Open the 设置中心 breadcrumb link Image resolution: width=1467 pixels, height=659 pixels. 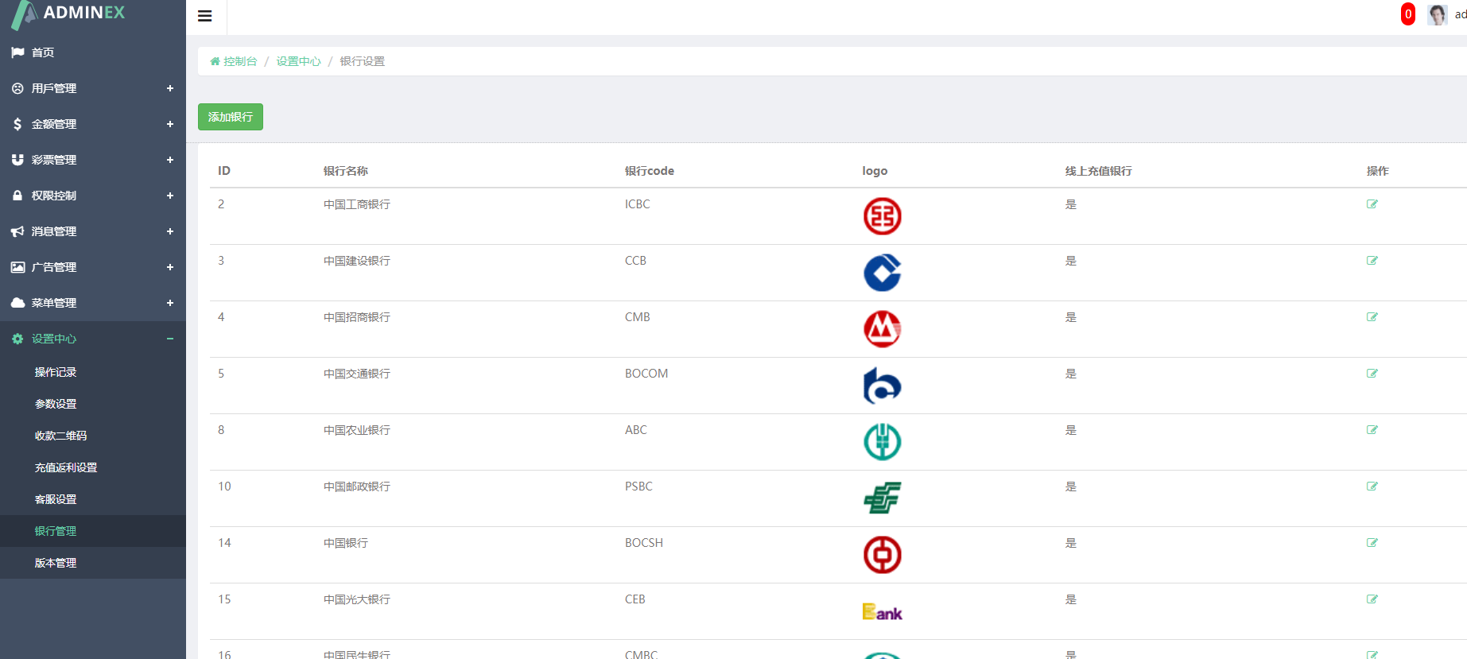click(x=298, y=61)
